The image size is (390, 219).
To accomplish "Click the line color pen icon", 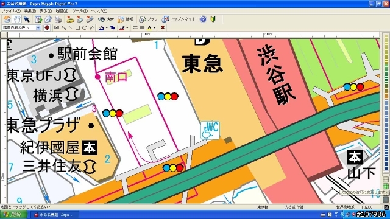I will pos(122,28).
